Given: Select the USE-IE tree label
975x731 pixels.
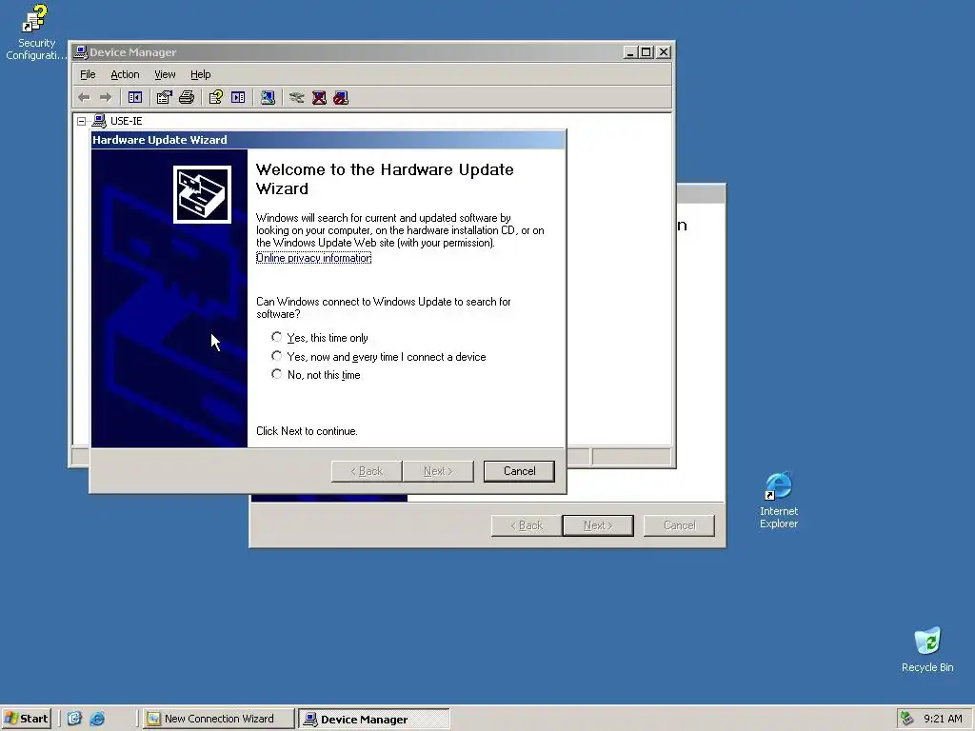Looking at the screenshot, I should (x=127, y=121).
